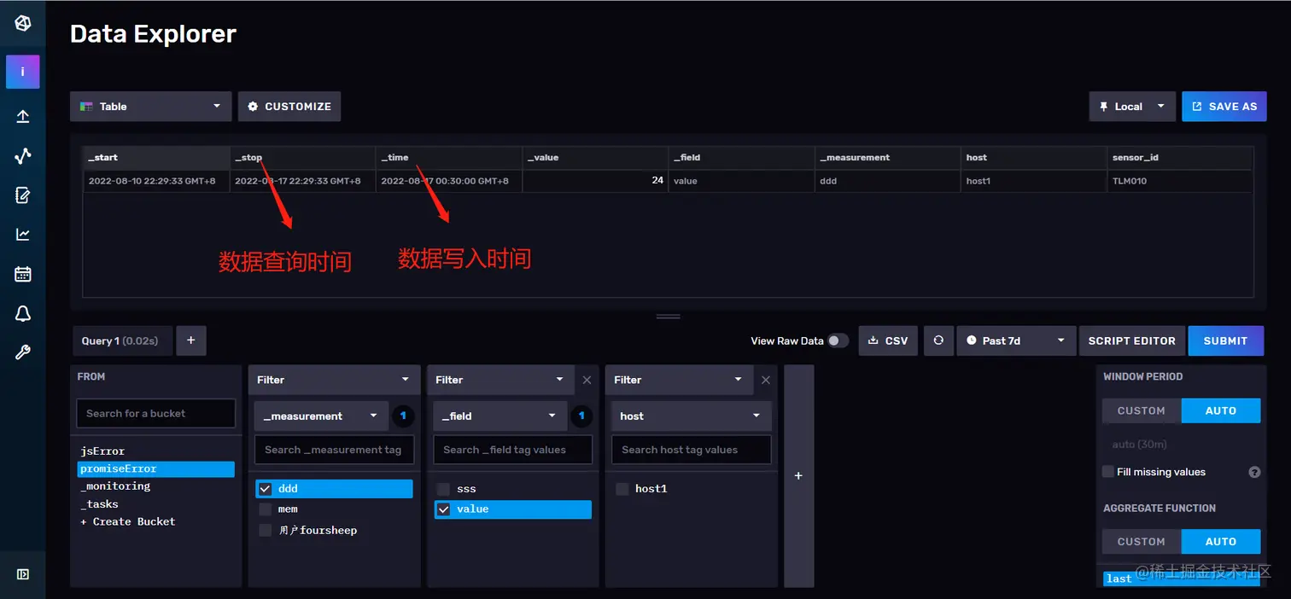Check the host1 tag value

point(622,489)
